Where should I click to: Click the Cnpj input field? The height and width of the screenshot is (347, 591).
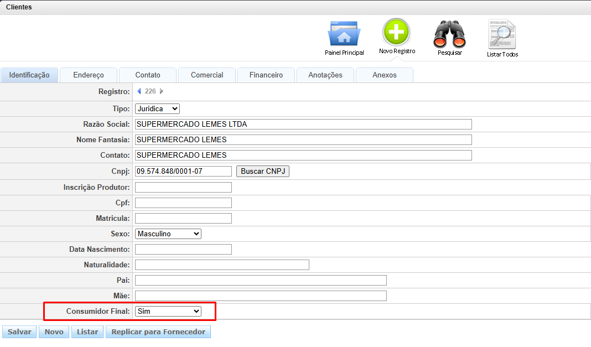point(183,172)
